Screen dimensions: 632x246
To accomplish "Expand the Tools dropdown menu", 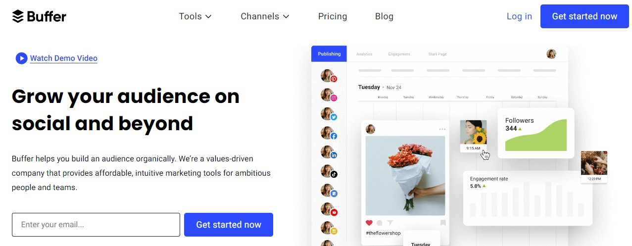I will (195, 16).
